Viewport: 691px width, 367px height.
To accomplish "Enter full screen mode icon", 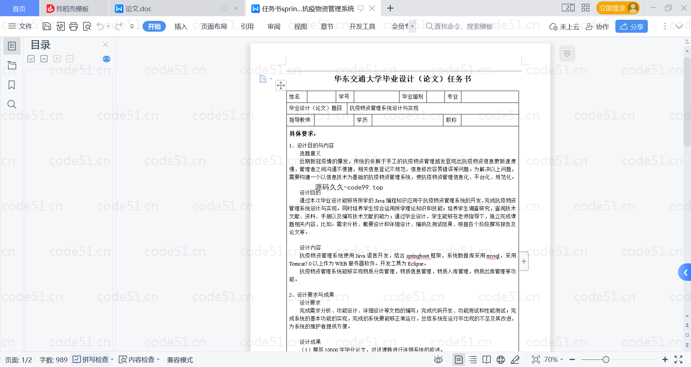I will [678, 359].
